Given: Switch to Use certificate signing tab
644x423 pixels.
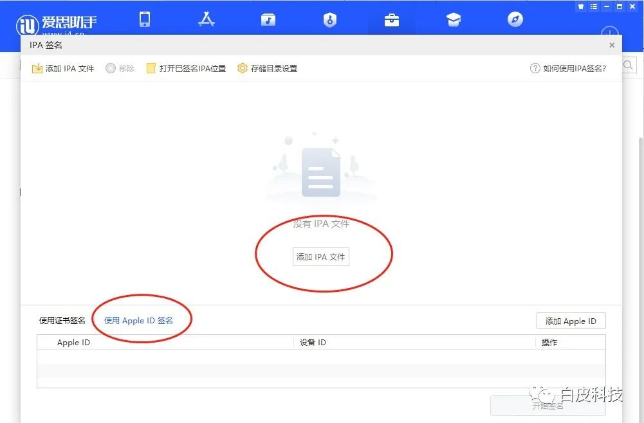Looking at the screenshot, I should (x=62, y=320).
